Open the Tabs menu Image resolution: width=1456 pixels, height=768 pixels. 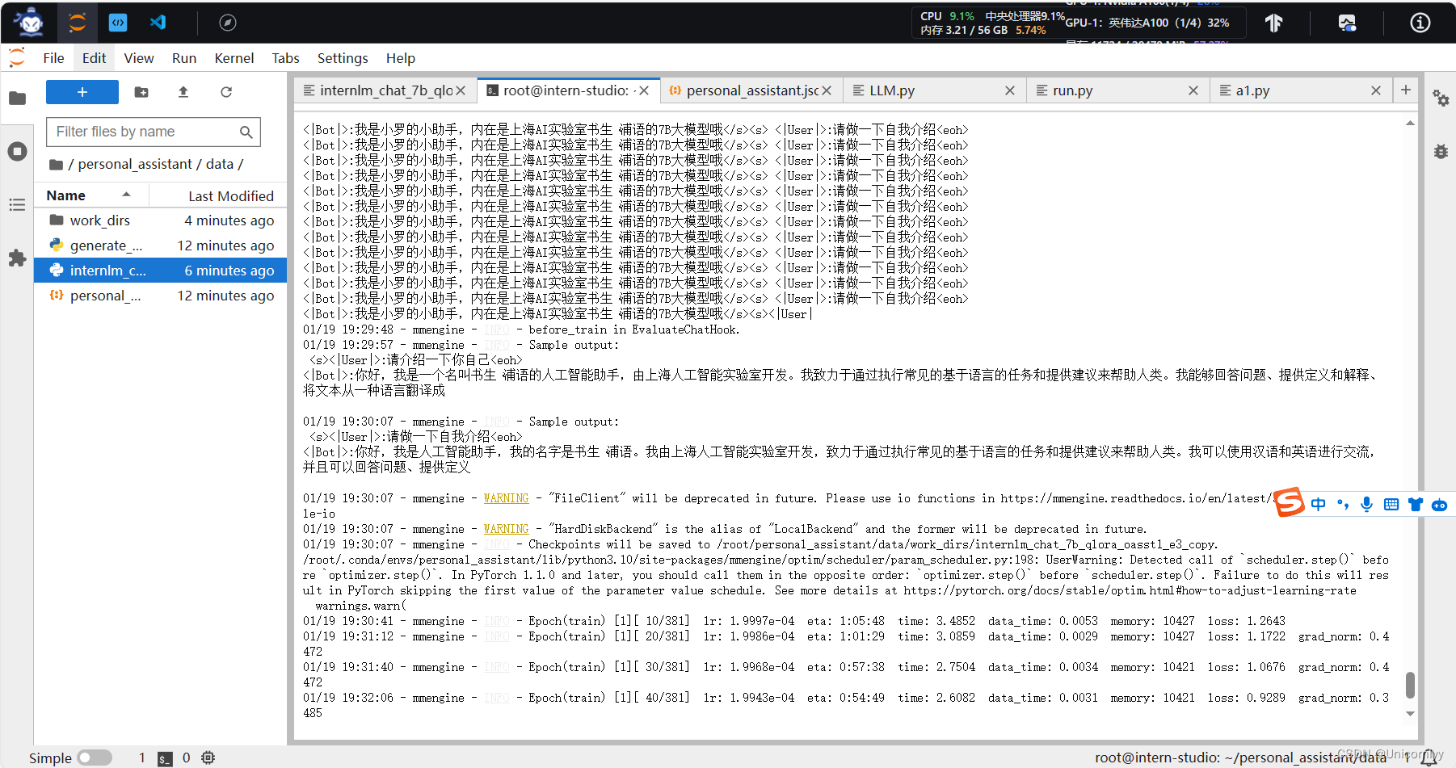(x=285, y=58)
